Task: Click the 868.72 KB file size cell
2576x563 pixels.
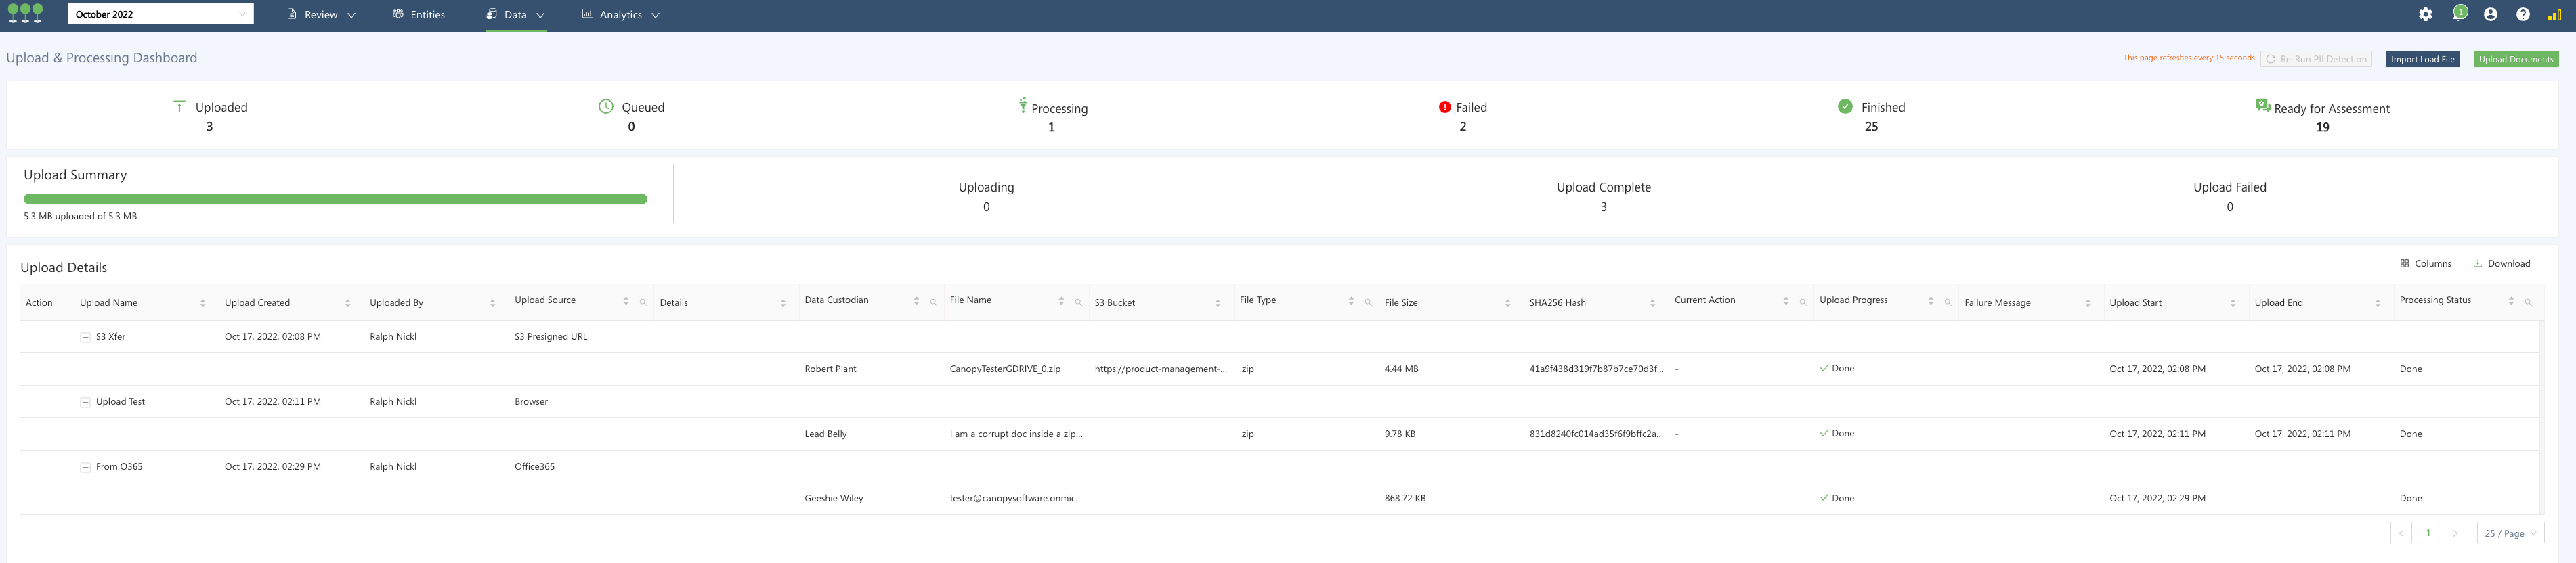Action: click(x=1405, y=498)
